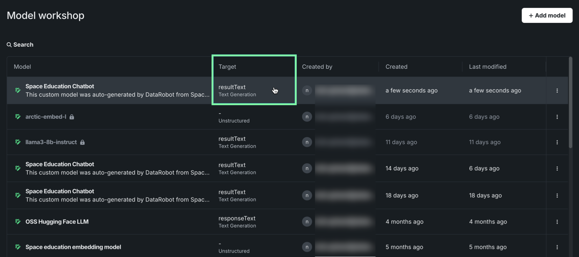
Task: Click the user avatar in the llama3-8b-instruct row
Action: point(307,142)
